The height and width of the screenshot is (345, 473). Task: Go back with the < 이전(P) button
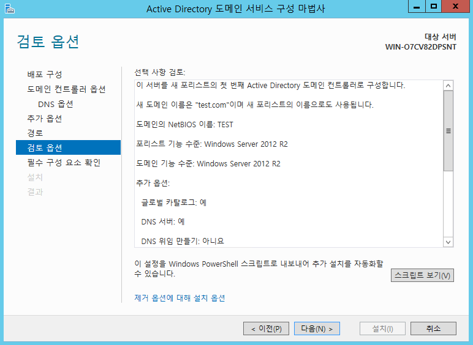[266, 328]
